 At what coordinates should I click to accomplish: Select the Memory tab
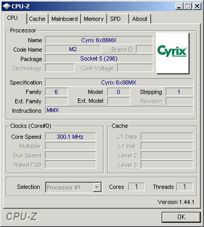tap(94, 19)
